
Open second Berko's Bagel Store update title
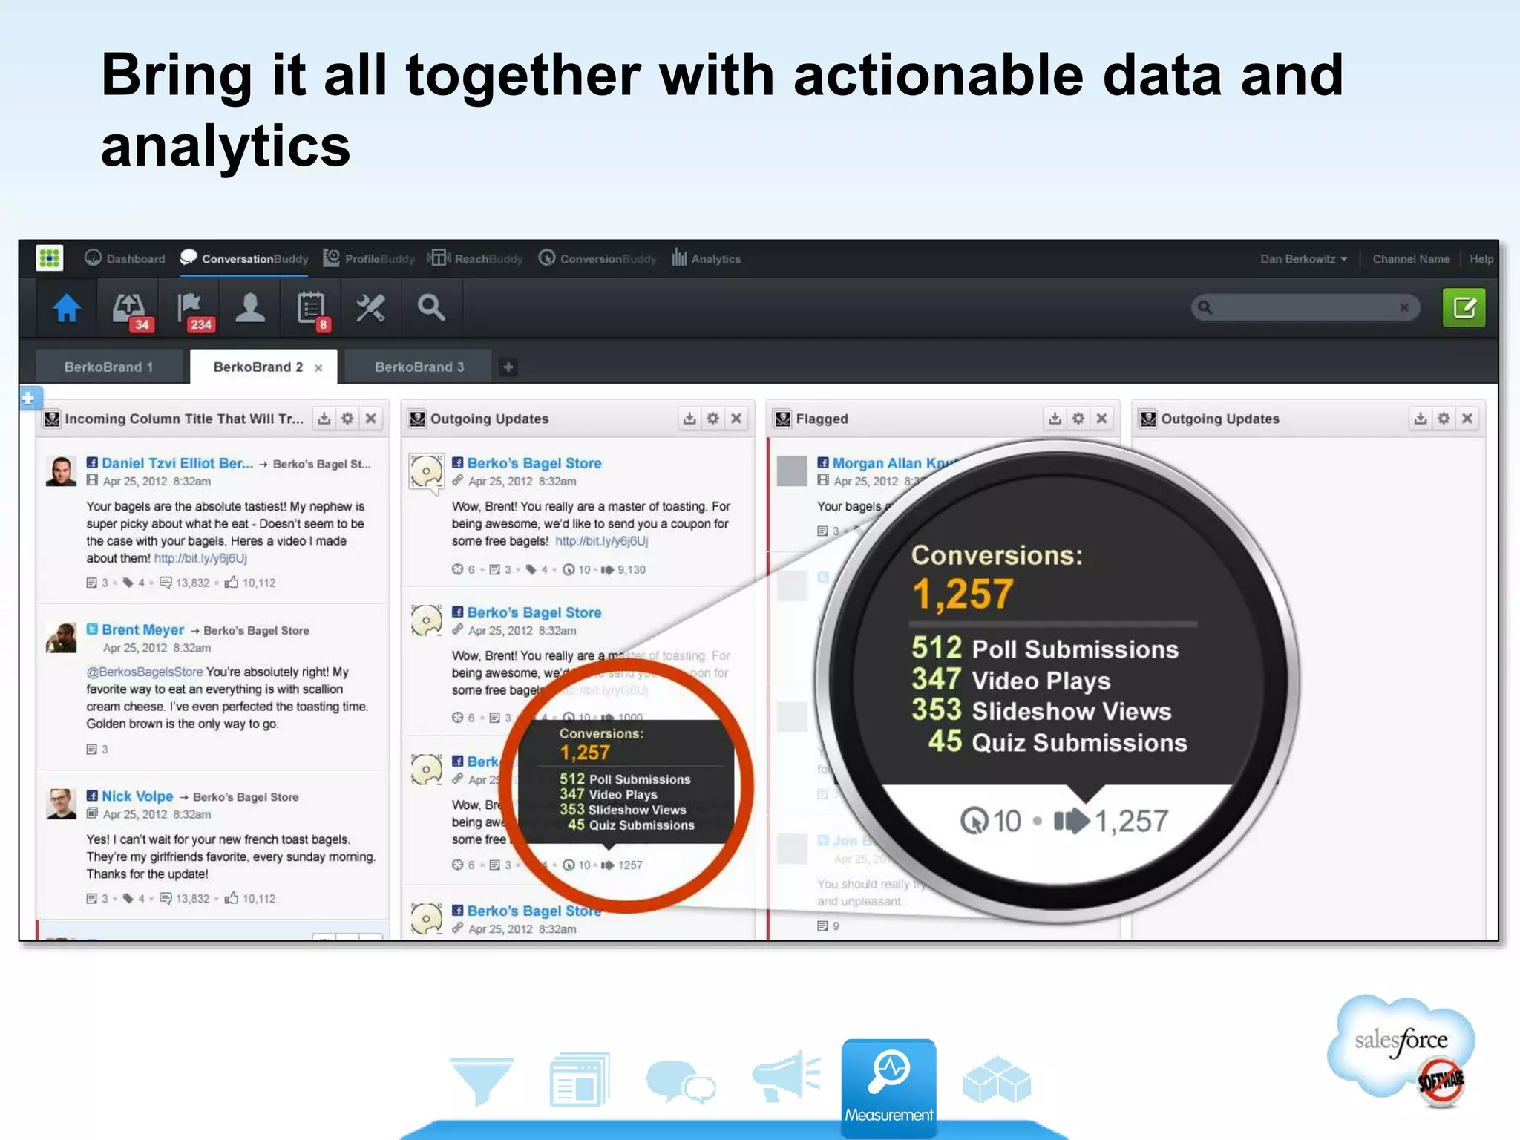point(534,612)
